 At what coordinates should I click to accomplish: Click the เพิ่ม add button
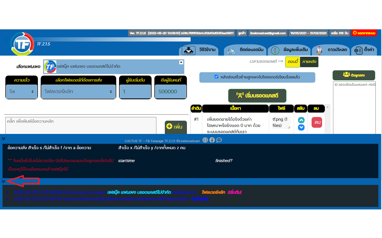(x=175, y=127)
